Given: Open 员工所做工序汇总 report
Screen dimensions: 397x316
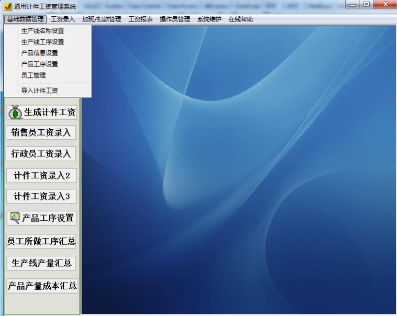Looking at the screenshot, I should point(41,241).
